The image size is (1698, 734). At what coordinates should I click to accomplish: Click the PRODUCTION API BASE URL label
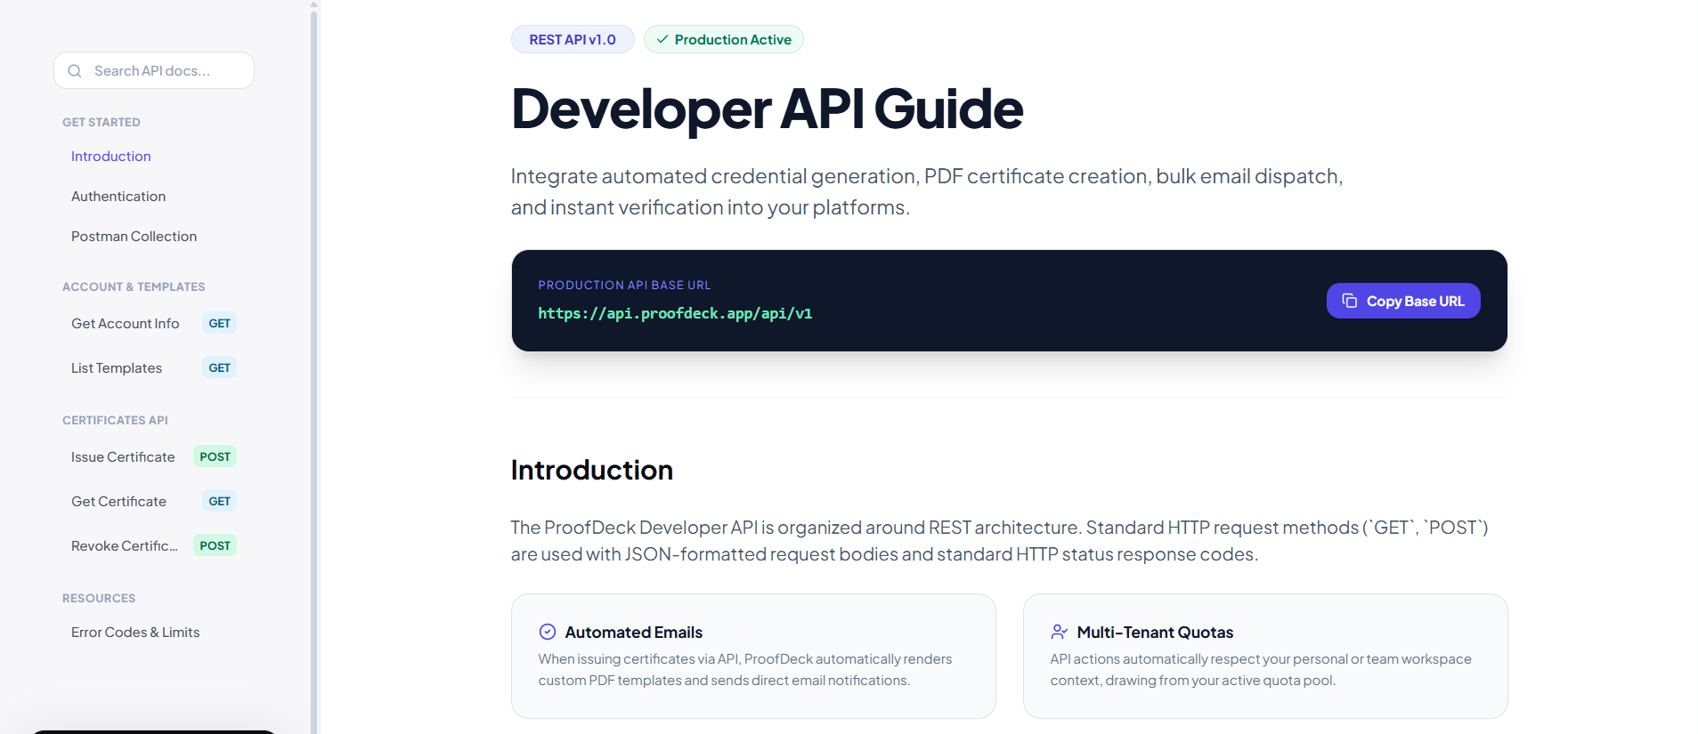pos(624,286)
